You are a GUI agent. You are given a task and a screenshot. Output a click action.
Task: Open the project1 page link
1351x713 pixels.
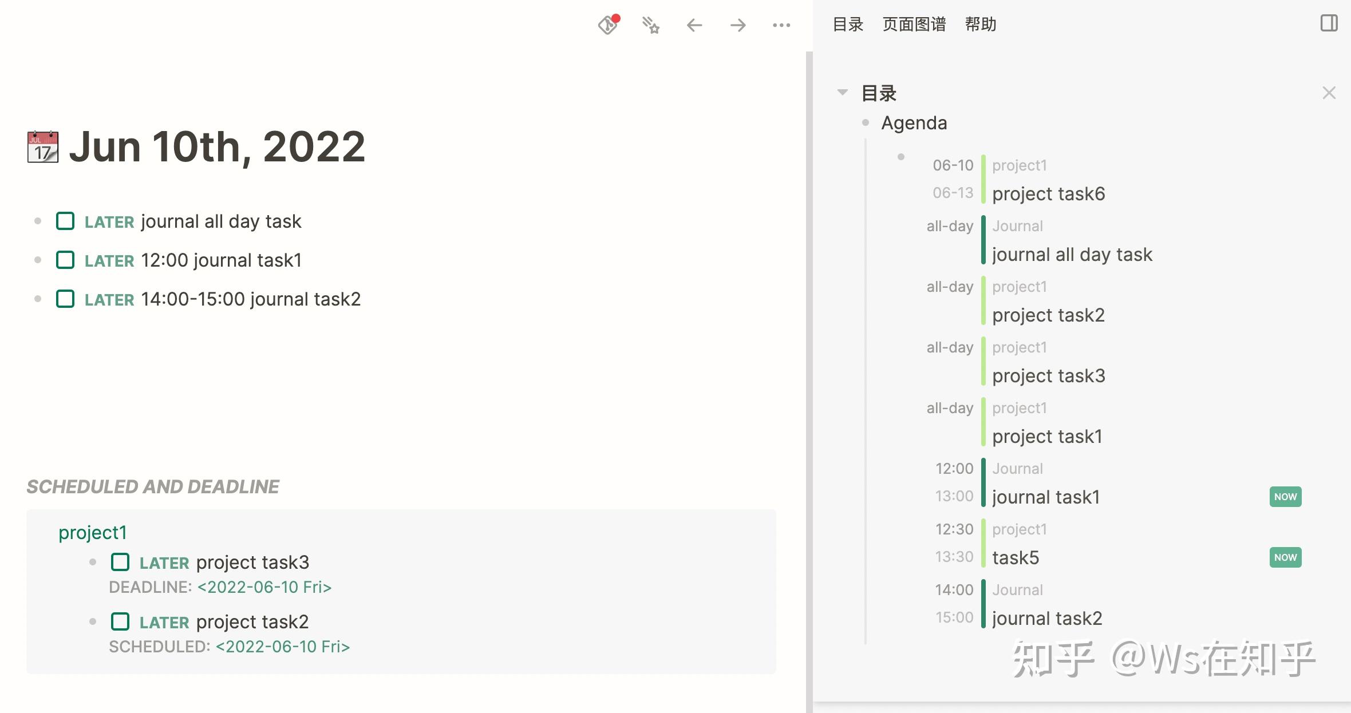point(93,532)
